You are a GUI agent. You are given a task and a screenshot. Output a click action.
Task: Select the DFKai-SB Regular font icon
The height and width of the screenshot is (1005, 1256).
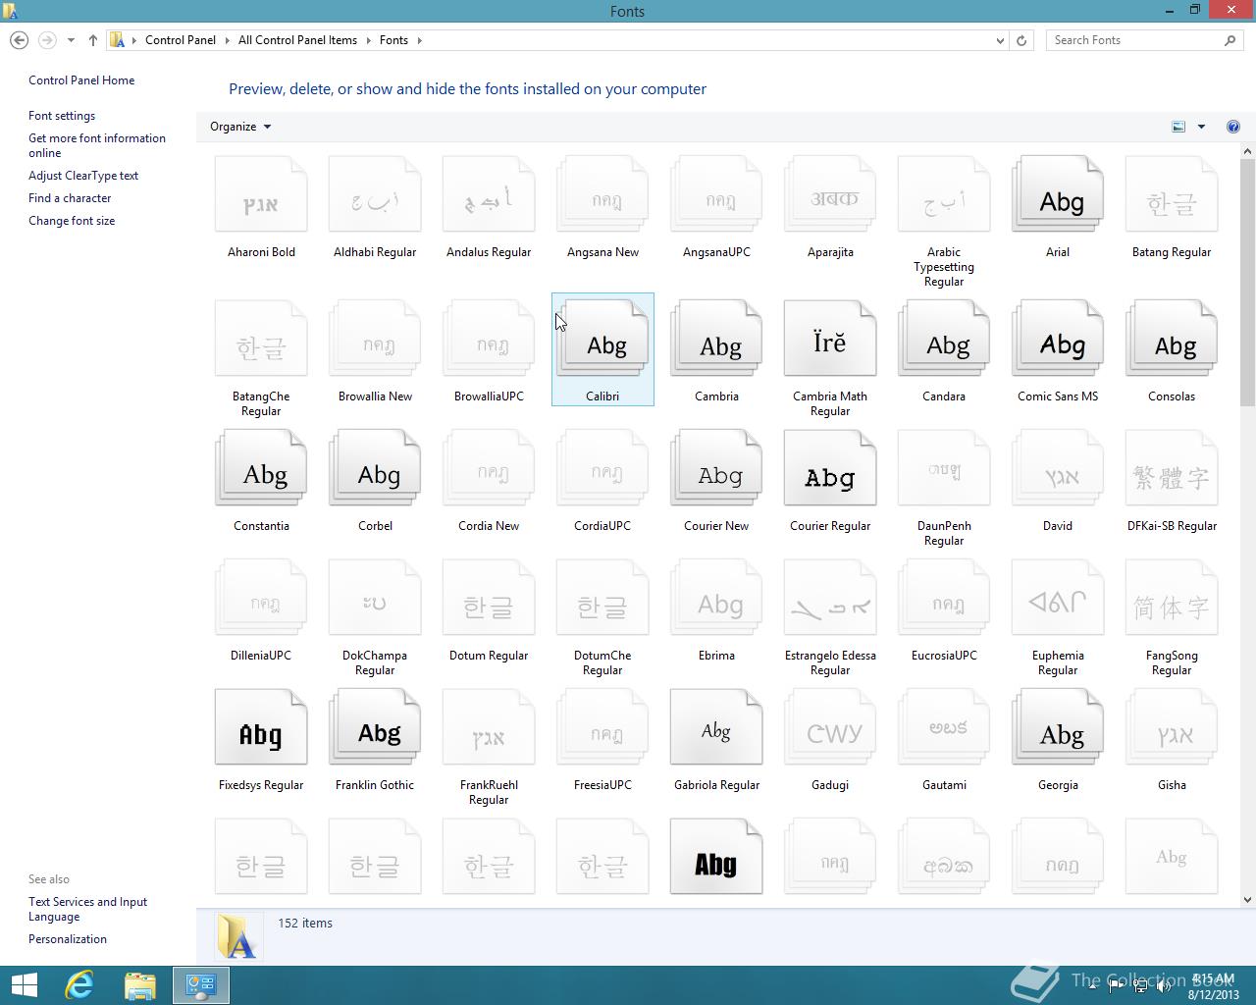1172,468
